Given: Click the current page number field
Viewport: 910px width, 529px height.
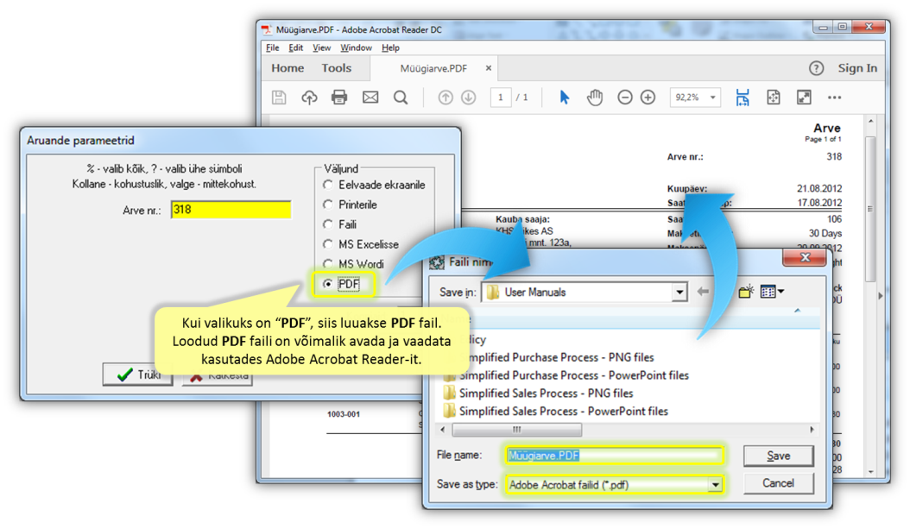Looking at the screenshot, I should (x=500, y=98).
